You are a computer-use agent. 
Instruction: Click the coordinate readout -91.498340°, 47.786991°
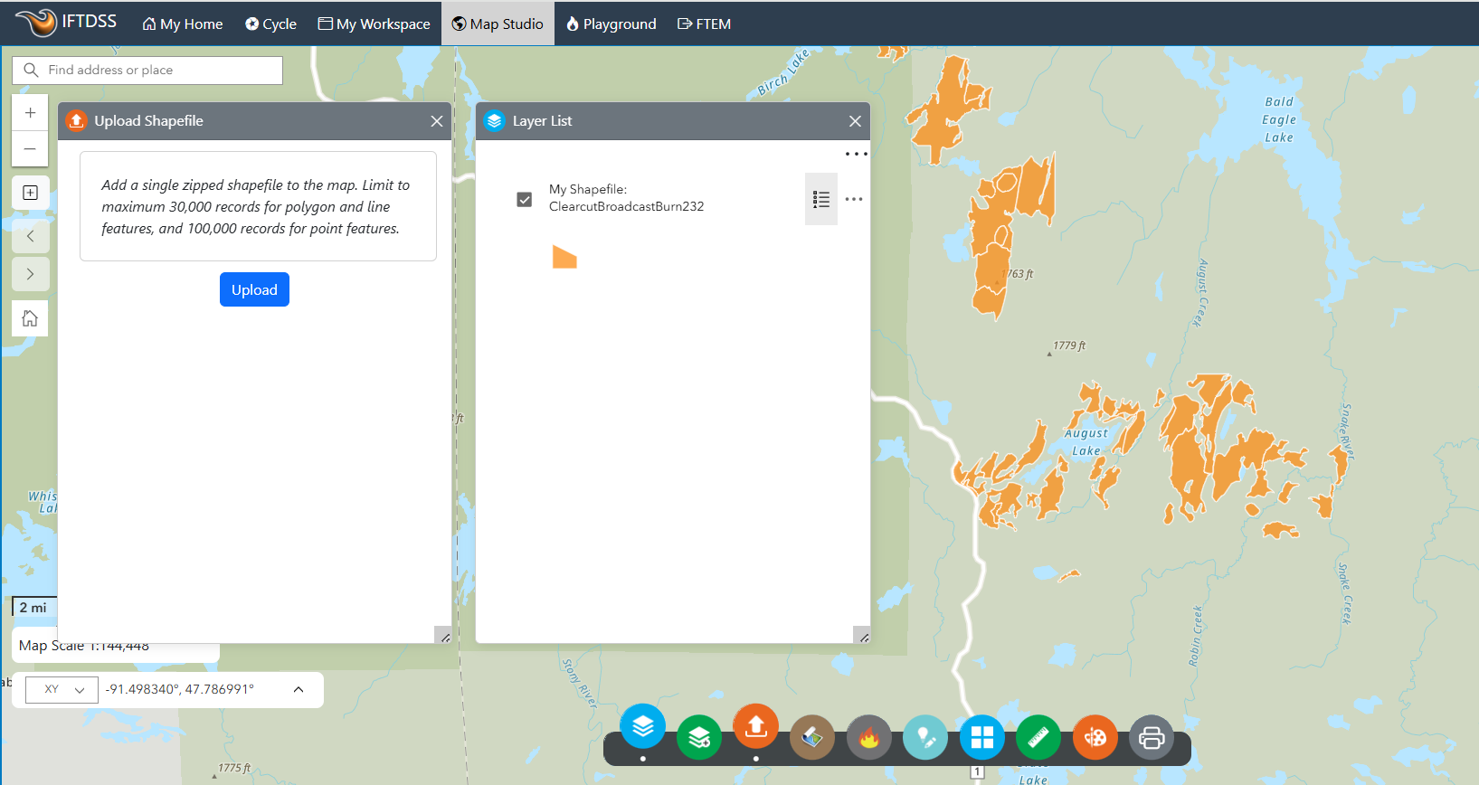click(x=180, y=689)
